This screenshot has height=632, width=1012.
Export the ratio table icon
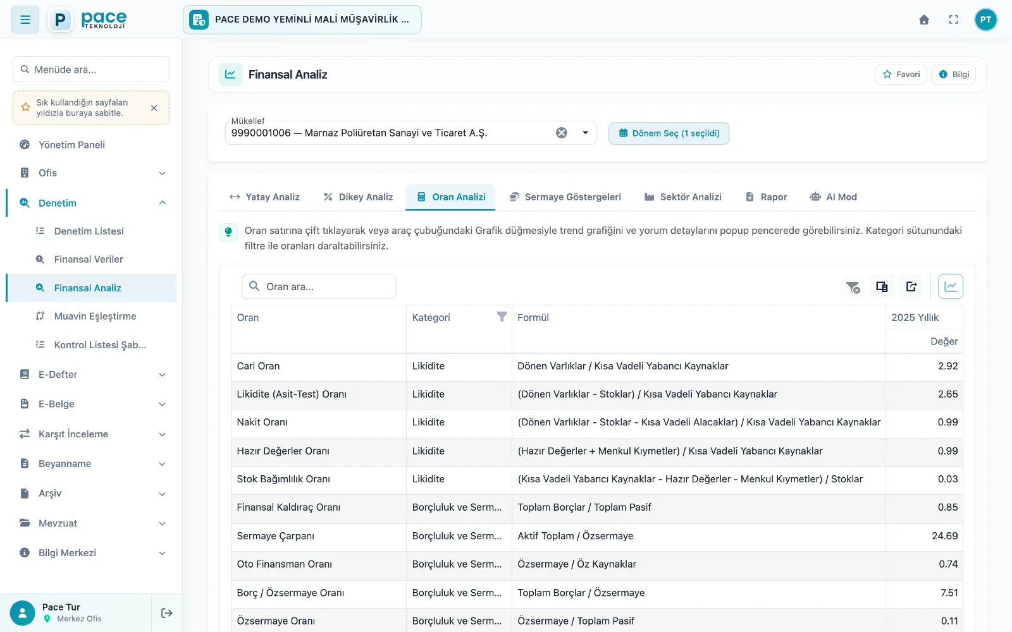[911, 287]
